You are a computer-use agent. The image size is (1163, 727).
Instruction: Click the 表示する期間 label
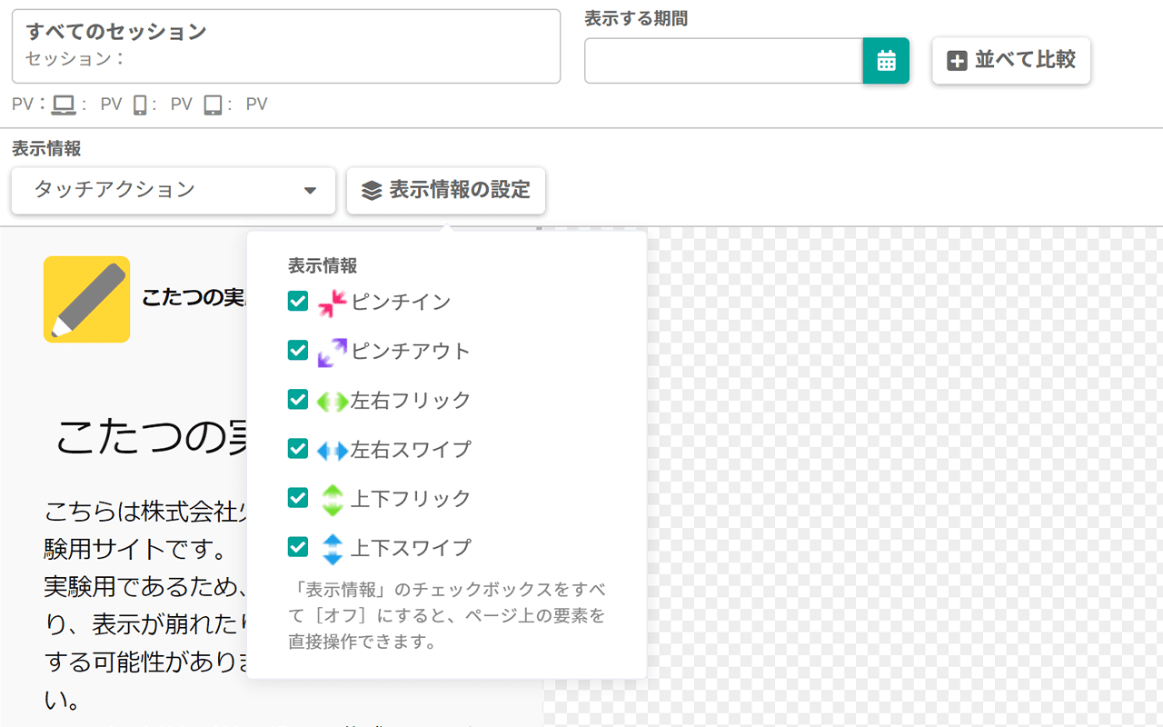(x=636, y=19)
